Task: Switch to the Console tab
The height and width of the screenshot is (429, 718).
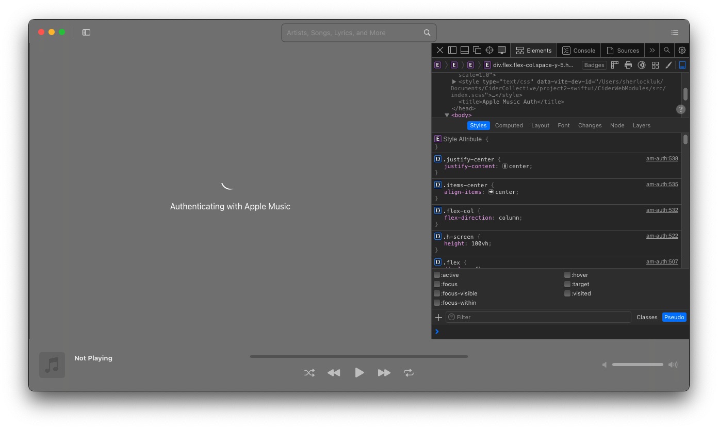Action: click(579, 50)
